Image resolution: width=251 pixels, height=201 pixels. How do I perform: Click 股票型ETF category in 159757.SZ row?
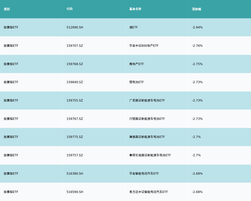(11, 155)
